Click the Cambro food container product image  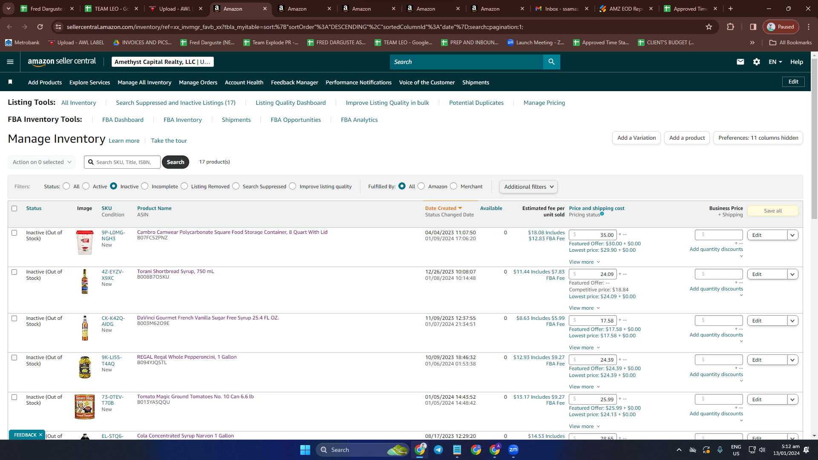(85, 242)
